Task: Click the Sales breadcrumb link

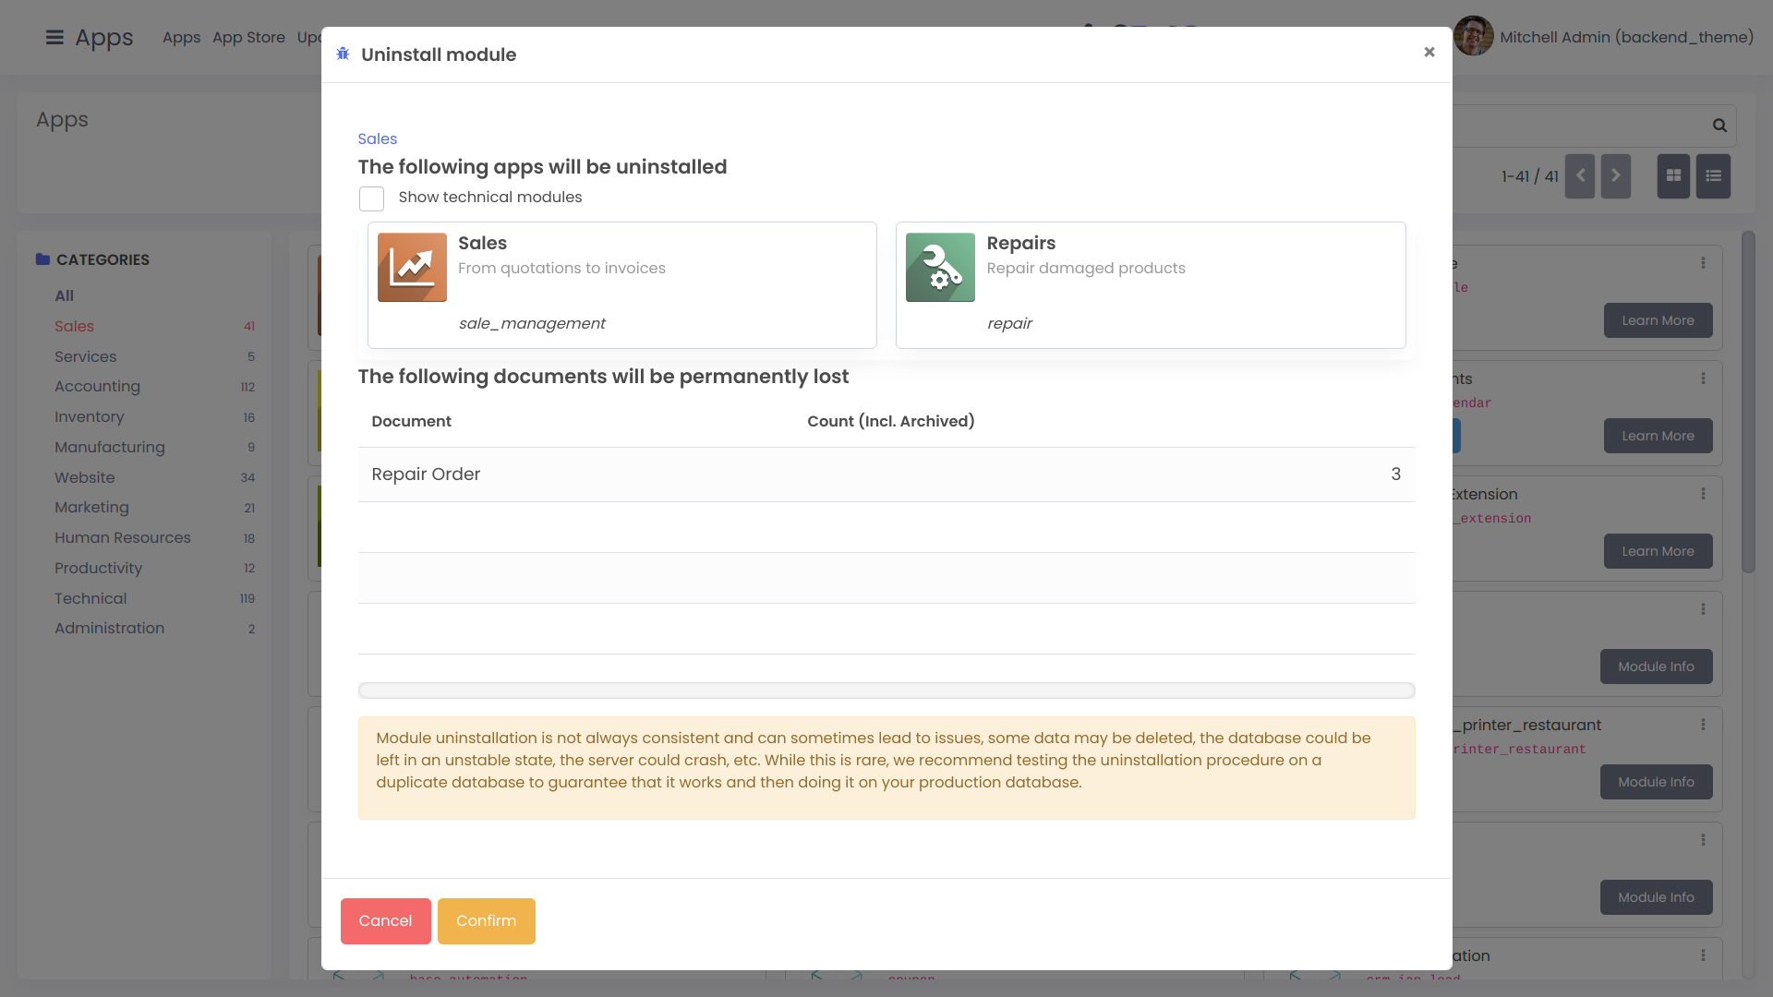Action: (x=377, y=139)
